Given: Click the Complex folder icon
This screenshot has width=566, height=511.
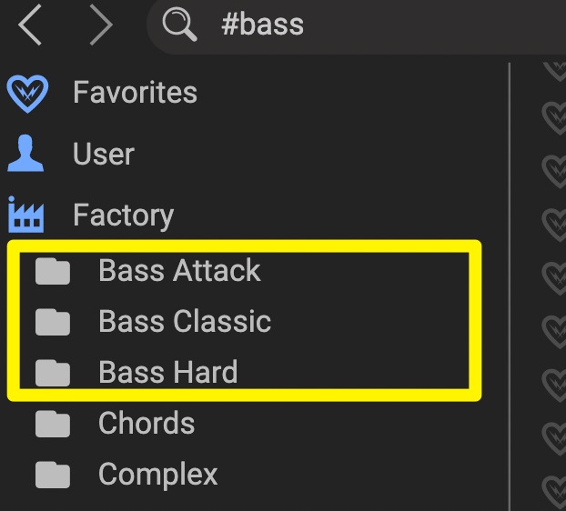Looking at the screenshot, I should [54, 475].
